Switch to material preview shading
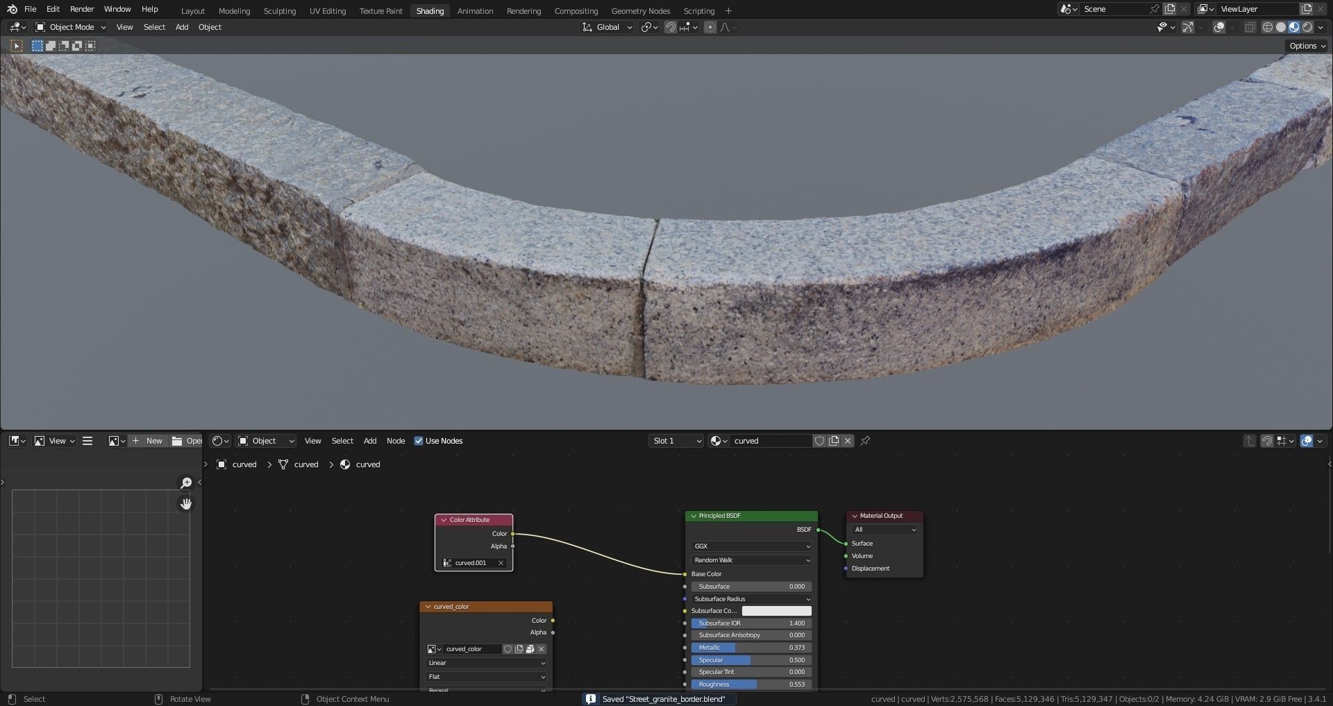This screenshot has width=1333, height=706. click(x=1294, y=27)
